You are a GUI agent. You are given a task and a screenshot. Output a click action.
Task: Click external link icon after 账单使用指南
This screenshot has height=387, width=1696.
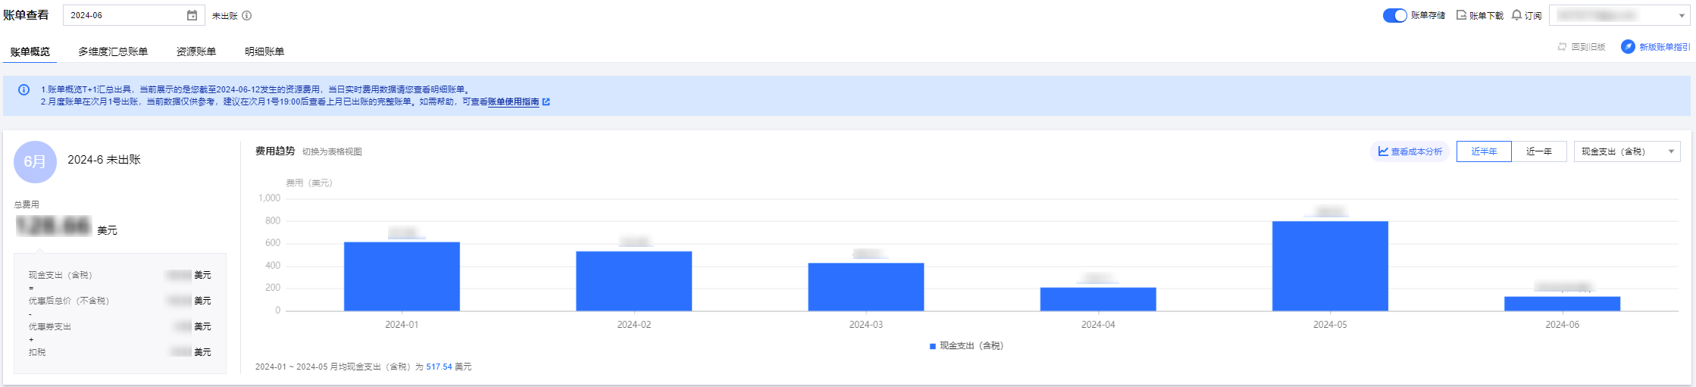click(546, 101)
